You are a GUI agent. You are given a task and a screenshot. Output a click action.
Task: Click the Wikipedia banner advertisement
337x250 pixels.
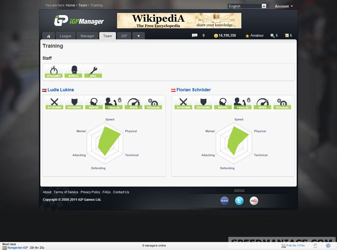(x=179, y=21)
